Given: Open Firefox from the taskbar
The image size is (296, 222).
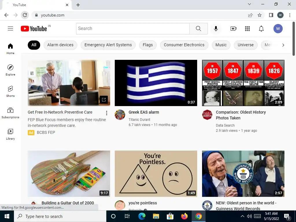Looking at the screenshot, I should (x=184, y=216).
